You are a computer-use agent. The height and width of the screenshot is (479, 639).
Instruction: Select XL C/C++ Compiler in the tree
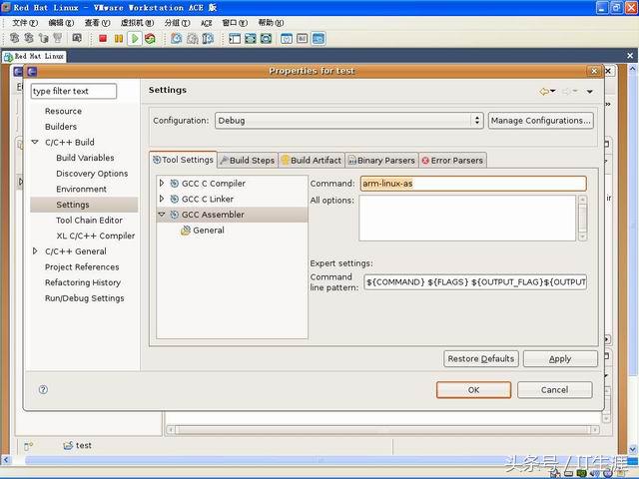(x=96, y=236)
